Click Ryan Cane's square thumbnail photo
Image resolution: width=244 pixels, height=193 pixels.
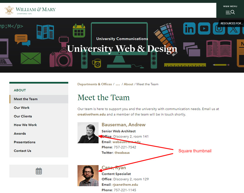[x=88, y=176]
